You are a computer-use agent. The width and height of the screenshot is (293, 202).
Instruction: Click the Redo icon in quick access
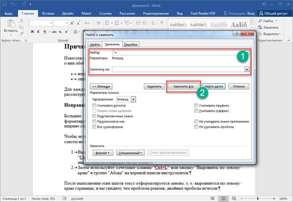click(24, 4)
